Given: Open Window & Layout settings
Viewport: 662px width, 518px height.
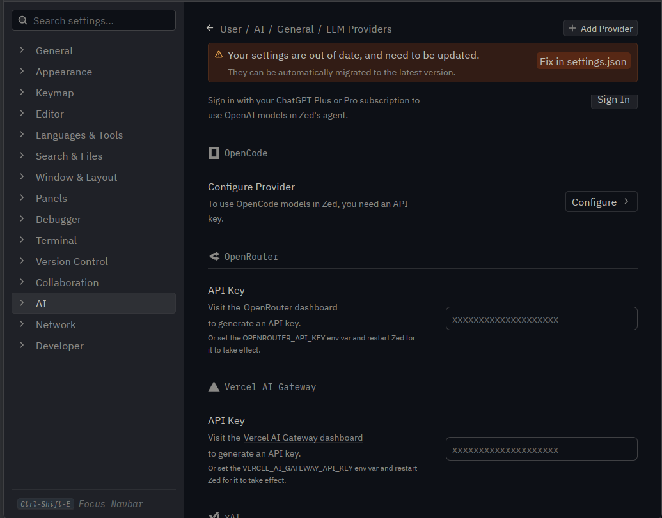Looking at the screenshot, I should tap(93, 177).
